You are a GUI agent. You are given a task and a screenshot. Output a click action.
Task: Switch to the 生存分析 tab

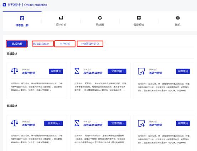(x=65, y=44)
